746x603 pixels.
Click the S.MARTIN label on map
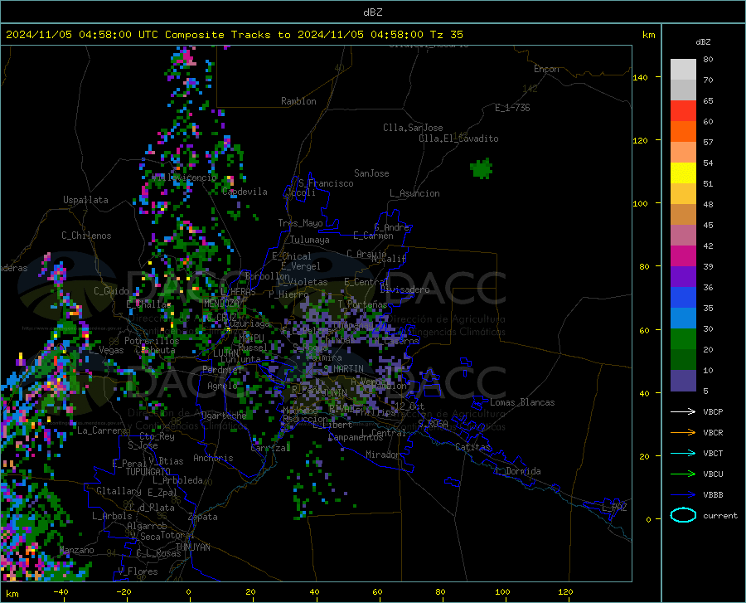click(343, 369)
